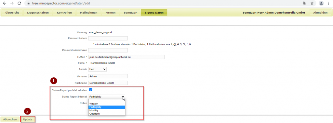The height and width of the screenshot is (123, 333).
Task: Click the browser forward arrow
Action: pos(12,3)
